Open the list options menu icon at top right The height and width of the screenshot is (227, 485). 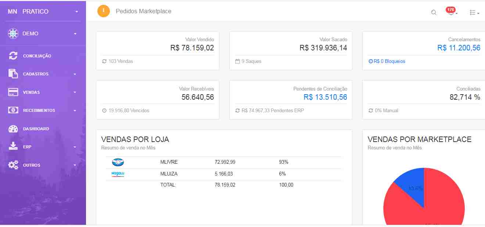(474, 13)
